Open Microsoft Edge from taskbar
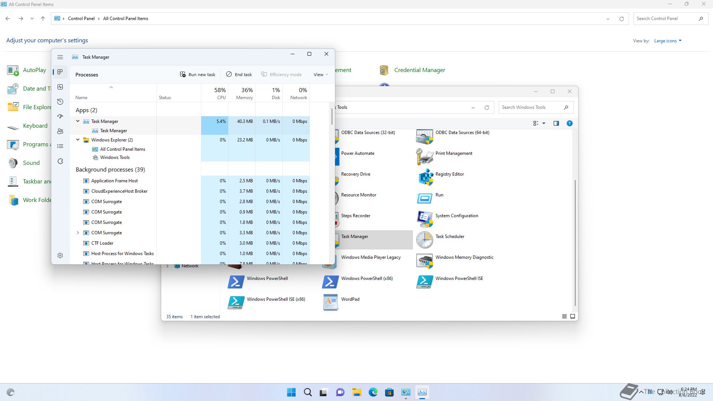The height and width of the screenshot is (401, 713). tap(373, 392)
